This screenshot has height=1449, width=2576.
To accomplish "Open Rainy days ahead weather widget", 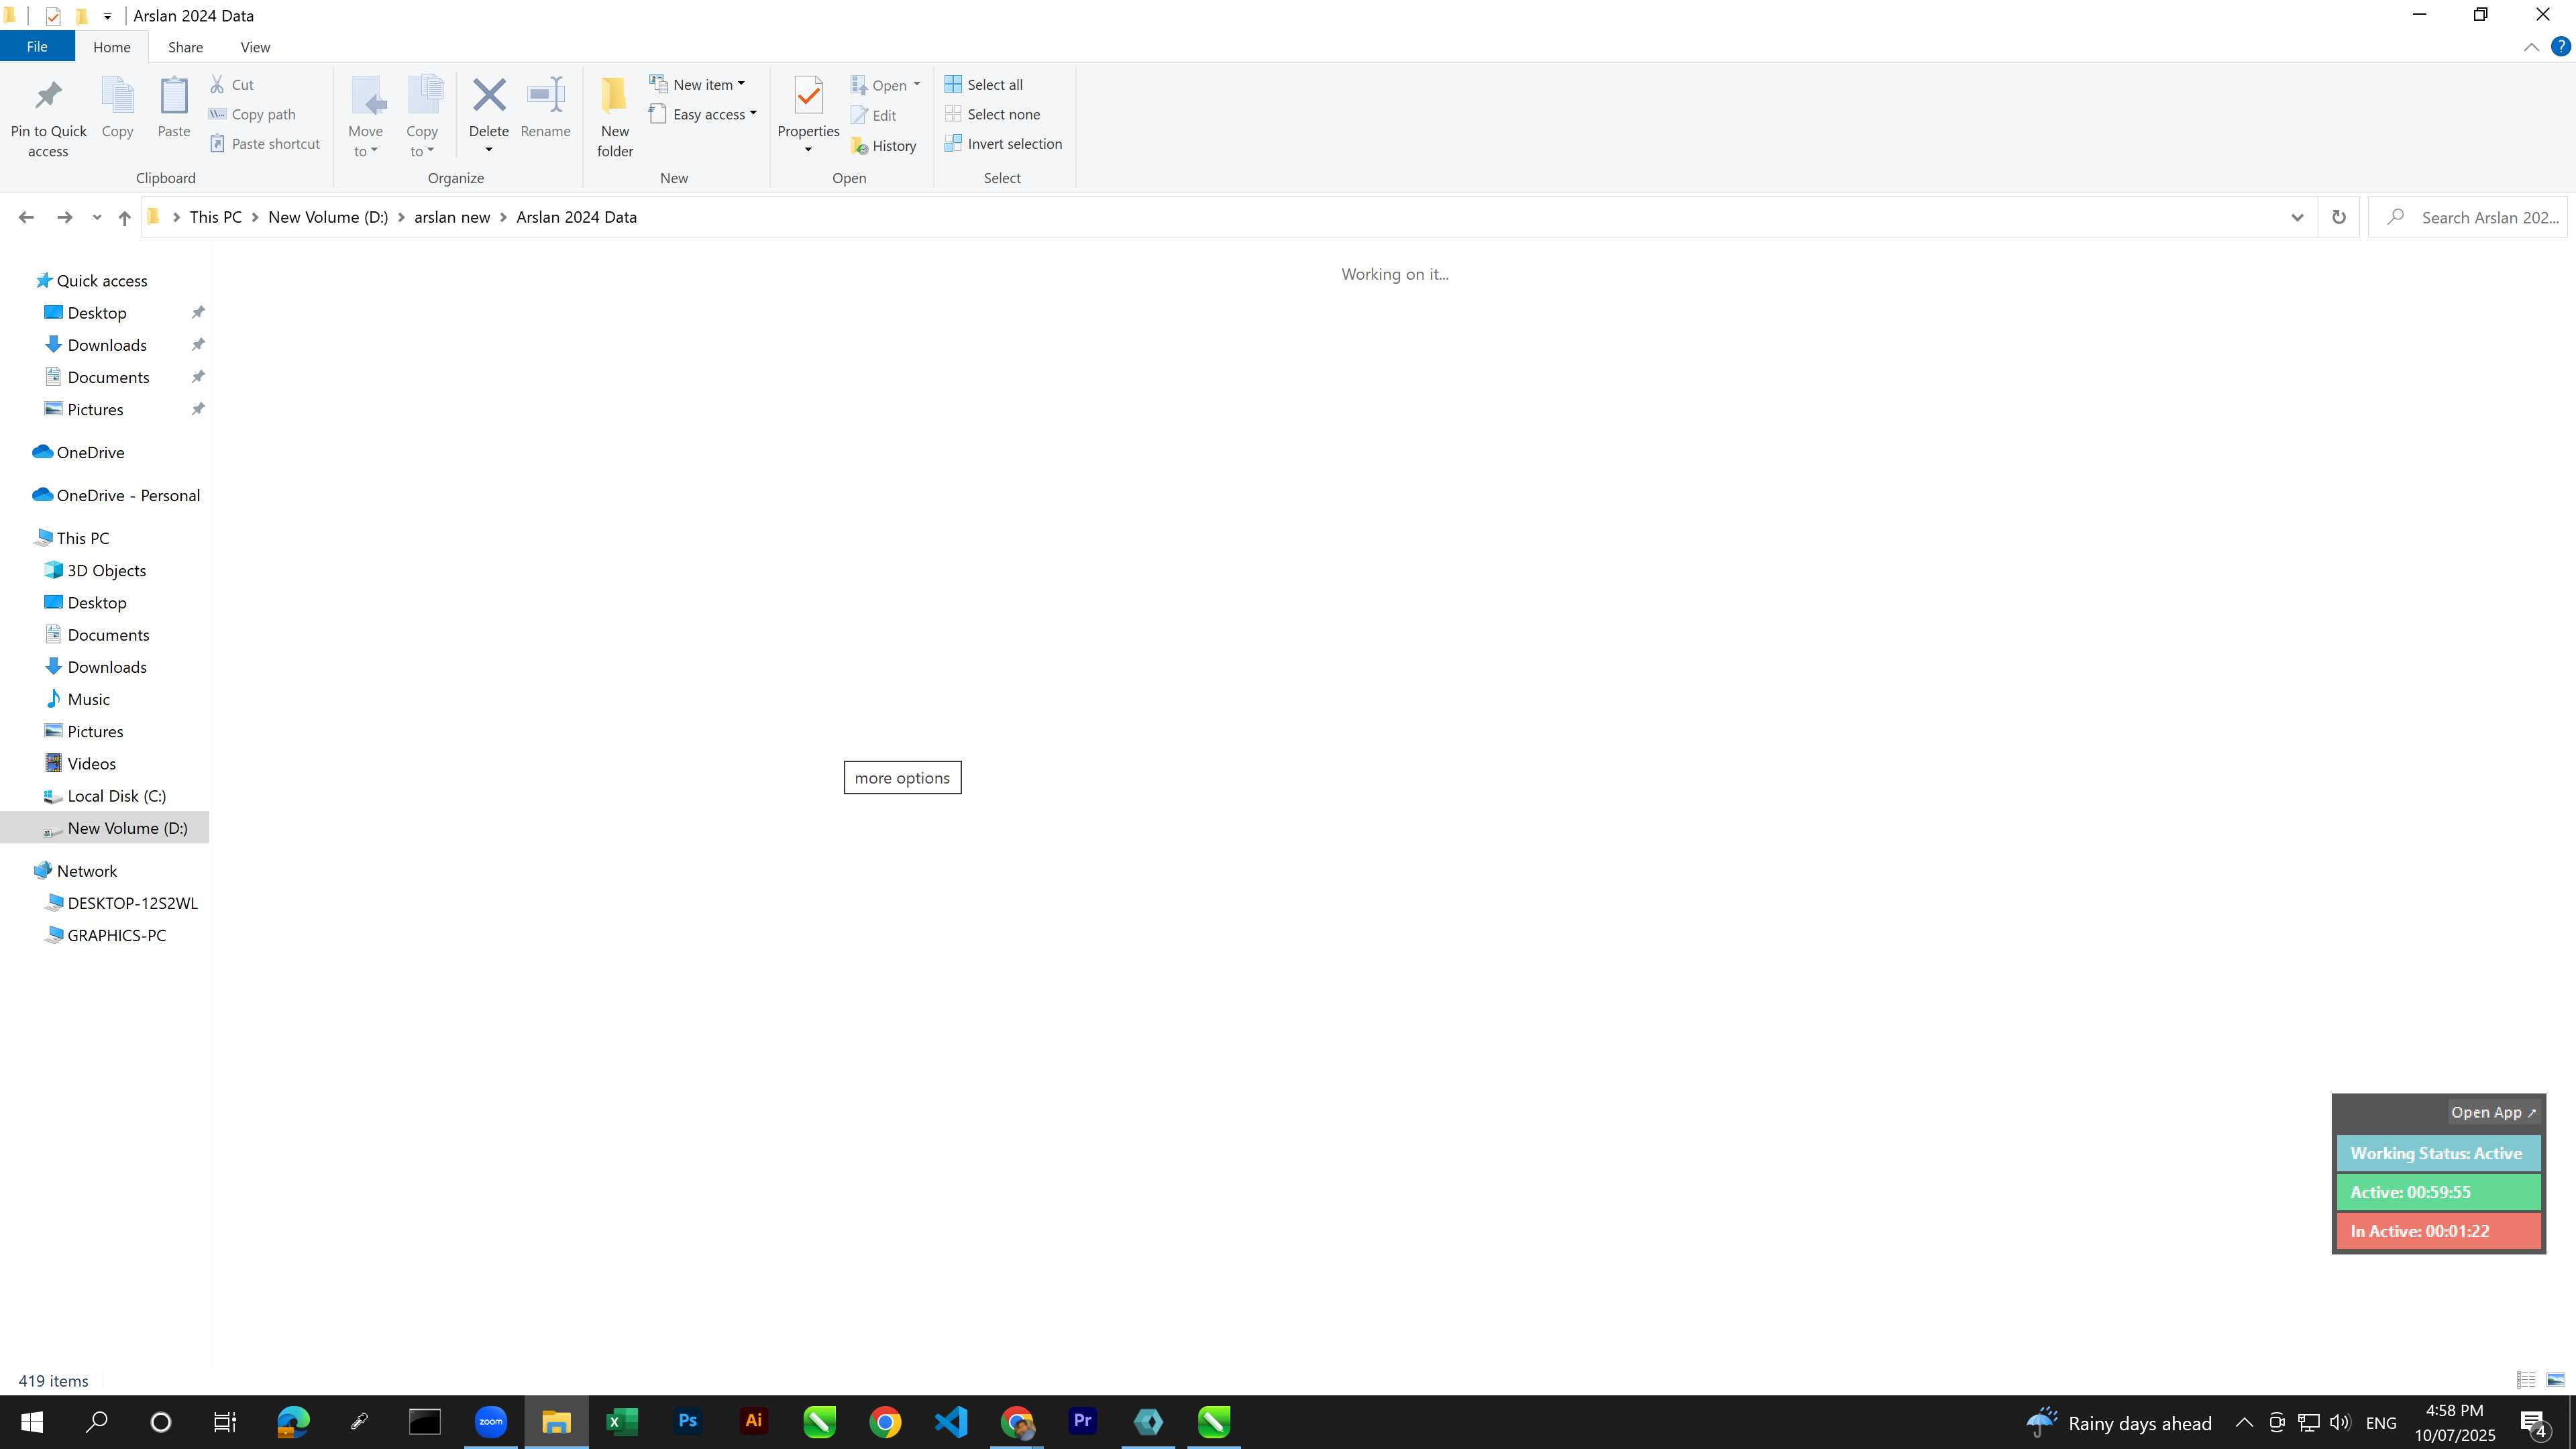I will pos(2118,1422).
